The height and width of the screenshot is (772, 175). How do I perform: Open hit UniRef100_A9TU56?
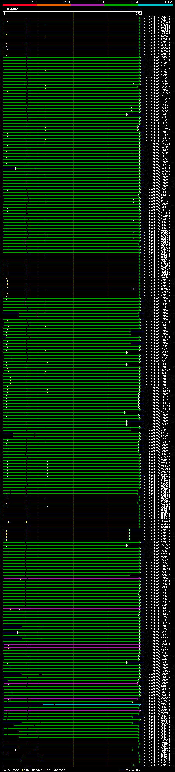pos(157,686)
